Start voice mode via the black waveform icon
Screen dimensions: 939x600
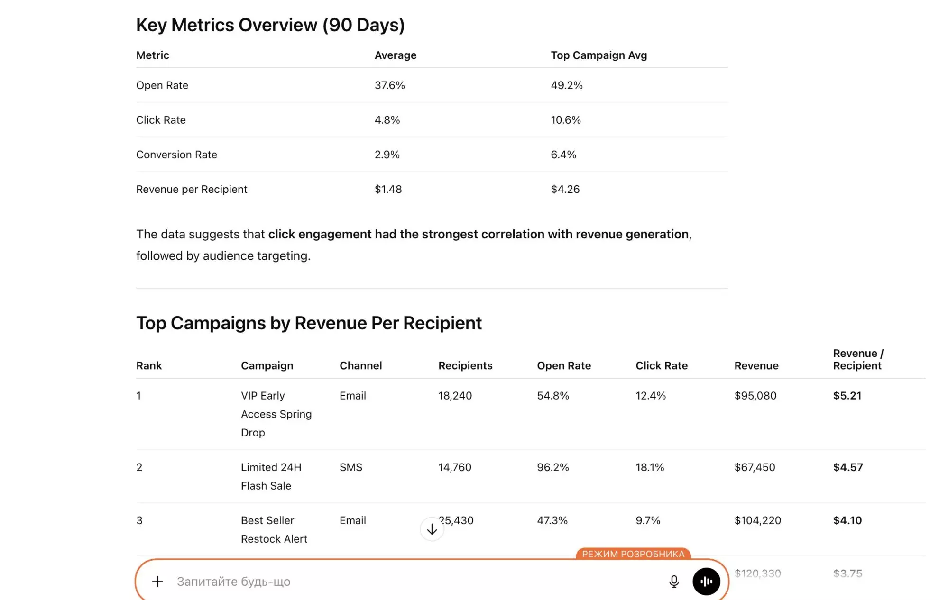(706, 581)
